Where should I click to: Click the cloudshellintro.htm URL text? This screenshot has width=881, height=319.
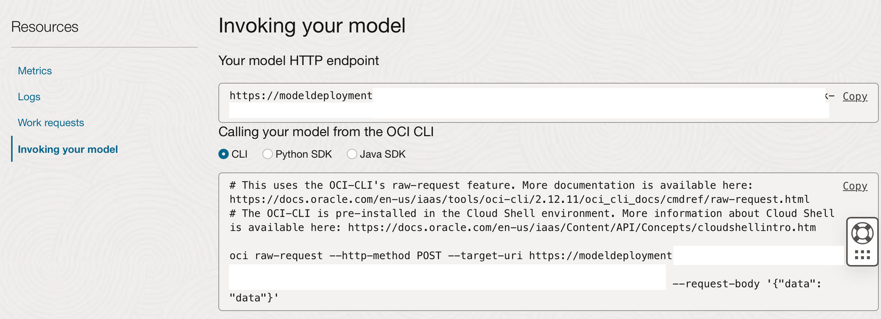coord(582,228)
